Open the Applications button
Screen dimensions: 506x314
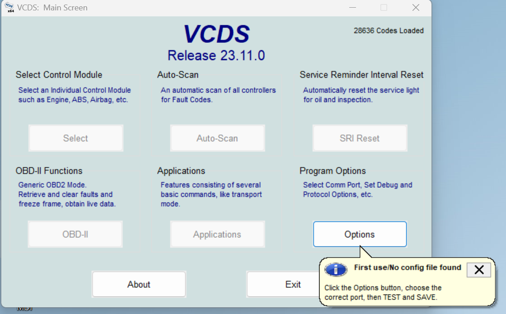(217, 234)
